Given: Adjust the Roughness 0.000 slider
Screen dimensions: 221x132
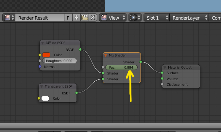Looking at the screenshot, I should (59, 61).
